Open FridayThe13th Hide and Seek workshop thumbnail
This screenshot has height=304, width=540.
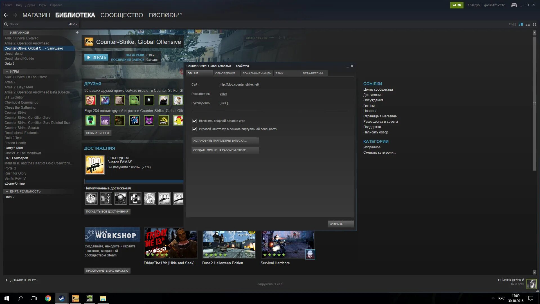[170, 243]
